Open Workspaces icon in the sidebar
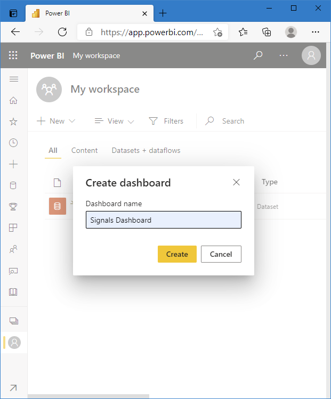The width and height of the screenshot is (331, 399). pyautogui.click(x=14, y=321)
